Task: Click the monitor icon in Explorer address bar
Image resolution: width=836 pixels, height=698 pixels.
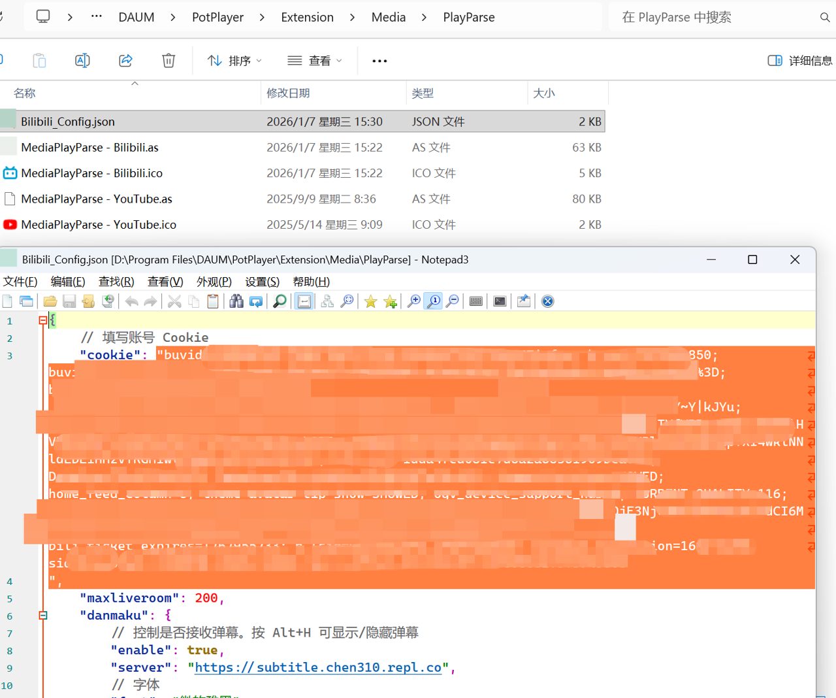Action: point(43,17)
